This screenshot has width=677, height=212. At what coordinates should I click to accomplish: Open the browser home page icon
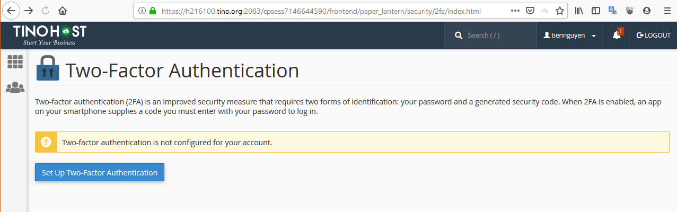[x=63, y=11]
